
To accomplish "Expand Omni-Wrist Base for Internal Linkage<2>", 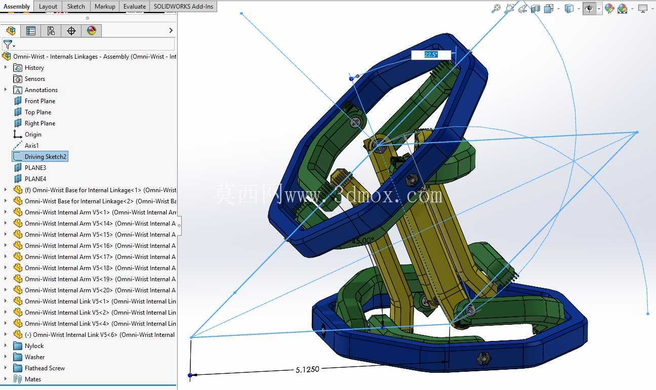I will tap(6, 201).
